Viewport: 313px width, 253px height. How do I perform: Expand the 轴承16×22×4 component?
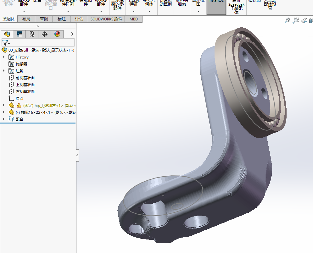tap(3, 112)
